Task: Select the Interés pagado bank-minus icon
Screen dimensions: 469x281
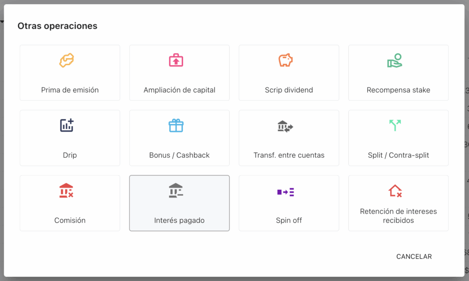Action: [176, 191]
